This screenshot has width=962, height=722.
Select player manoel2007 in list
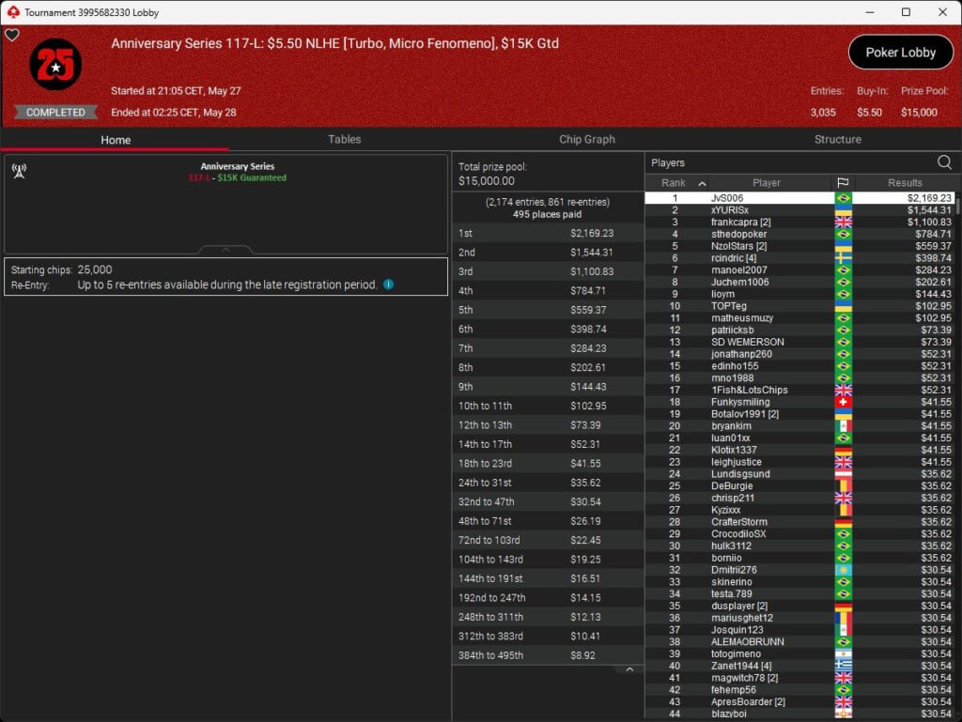coord(800,269)
